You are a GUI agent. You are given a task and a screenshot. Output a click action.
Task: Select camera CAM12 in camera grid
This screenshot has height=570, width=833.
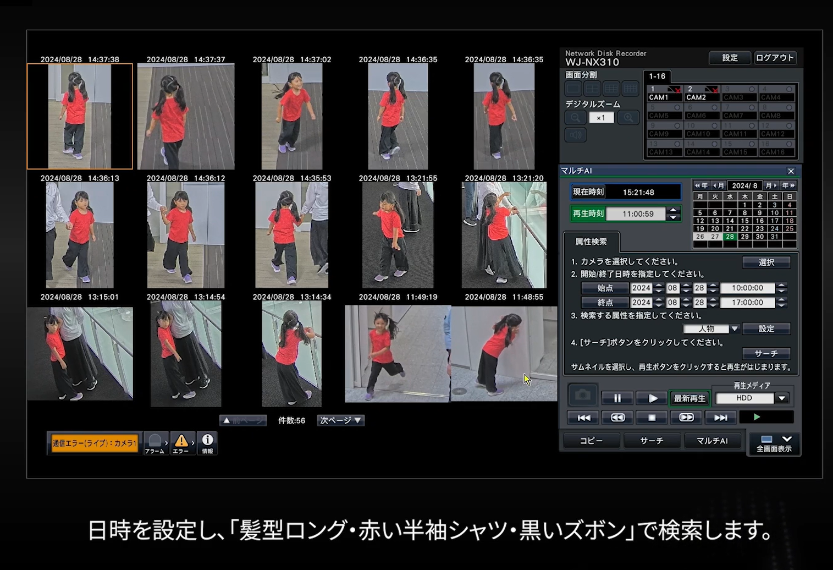point(777,130)
